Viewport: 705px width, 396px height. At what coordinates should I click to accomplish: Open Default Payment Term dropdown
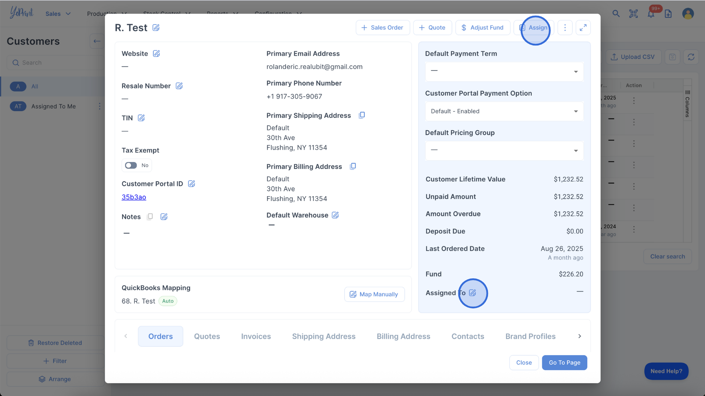504,71
